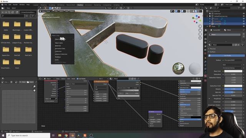Click the file browser parent directory icon
Image resolution: width=246 pixels, height=138 pixels.
coord(9,12)
